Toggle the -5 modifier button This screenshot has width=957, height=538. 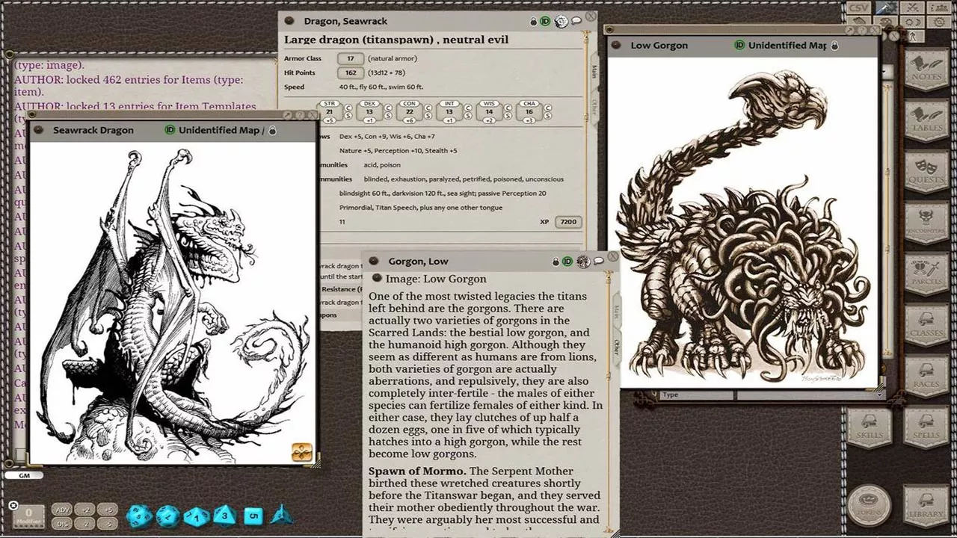pyautogui.click(x=109, y=524)
